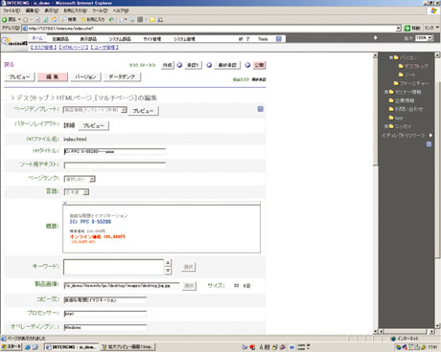Open the HTMLページ link
This screenshot has height=352, width=441.
coord(74,47)
